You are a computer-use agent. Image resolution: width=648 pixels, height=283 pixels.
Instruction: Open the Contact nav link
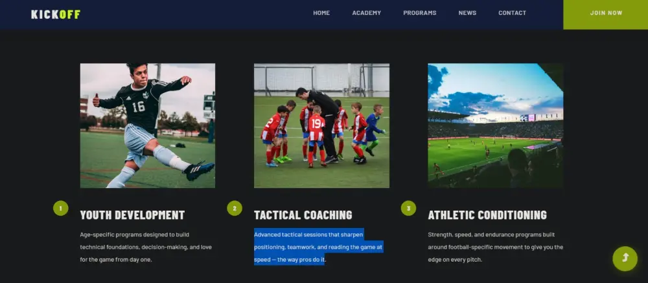[x=512, y=13]
